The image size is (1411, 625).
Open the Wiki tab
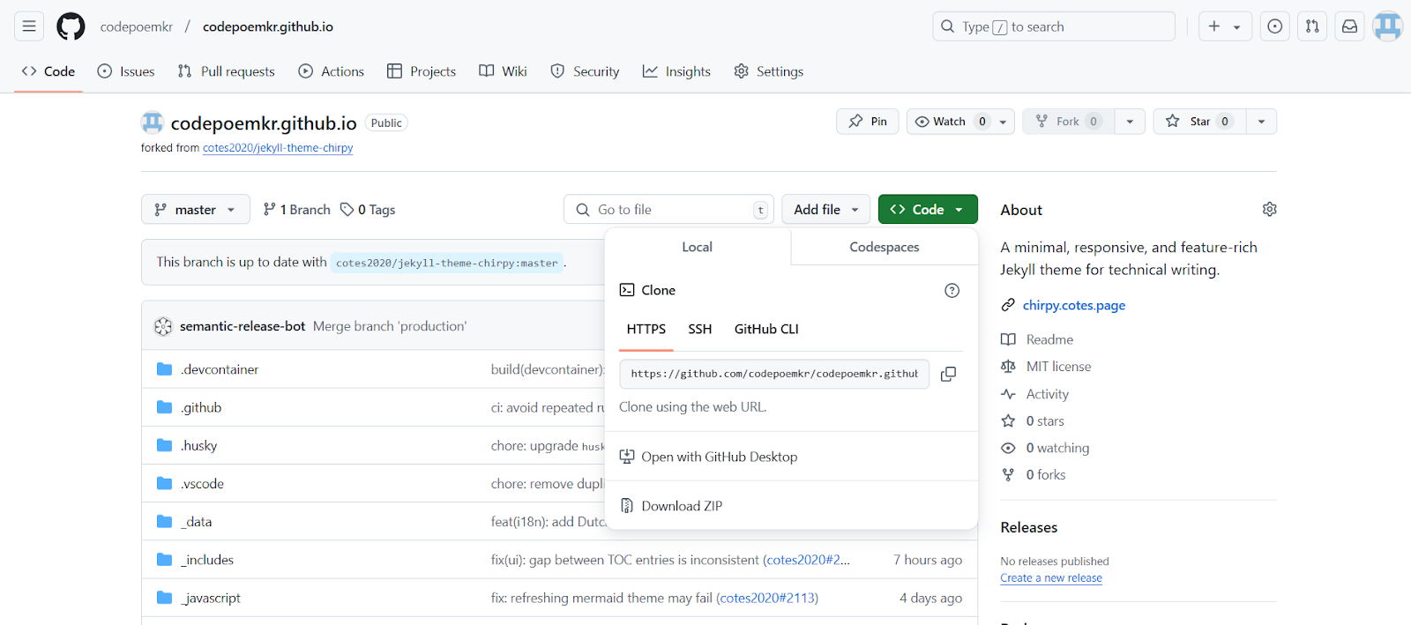[503, 71]
